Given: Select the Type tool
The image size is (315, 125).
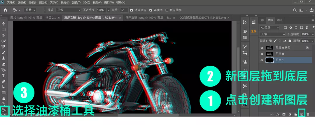Looking at the screenshot, I should tap(3, 76).
